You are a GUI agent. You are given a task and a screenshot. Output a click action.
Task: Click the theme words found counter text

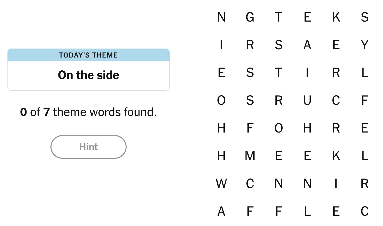89,112
